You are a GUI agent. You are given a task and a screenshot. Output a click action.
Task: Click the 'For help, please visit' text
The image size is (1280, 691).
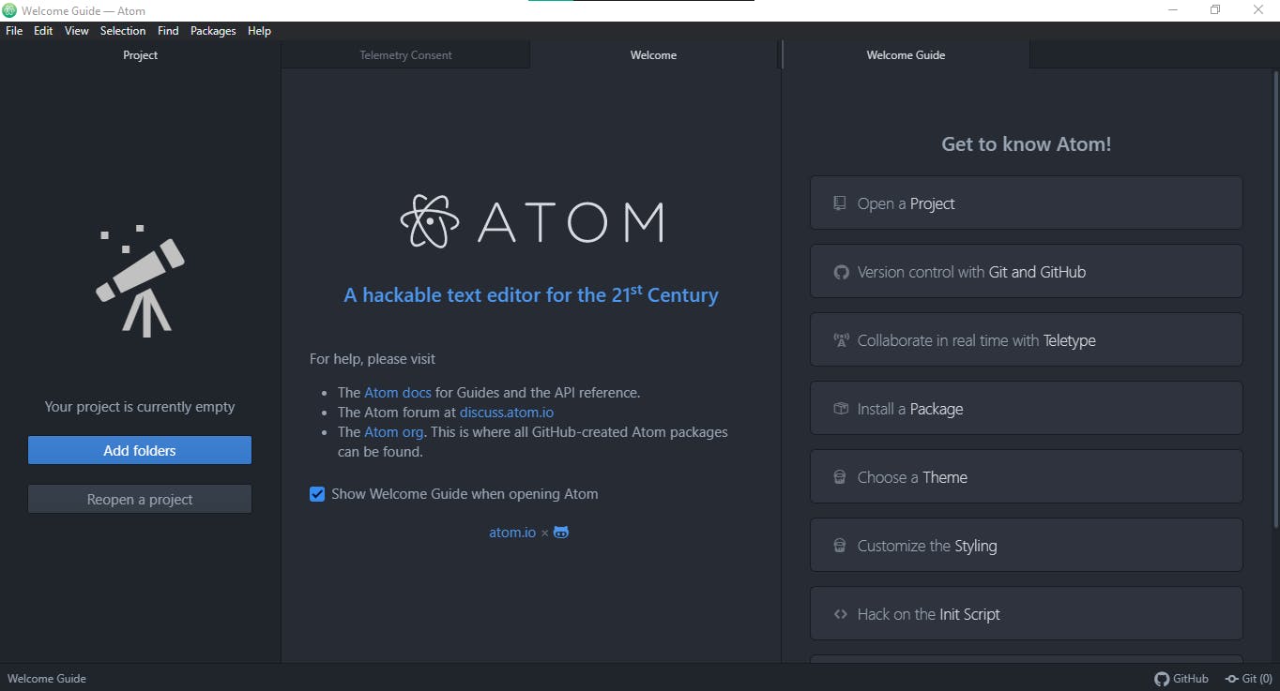coord(373,359)
